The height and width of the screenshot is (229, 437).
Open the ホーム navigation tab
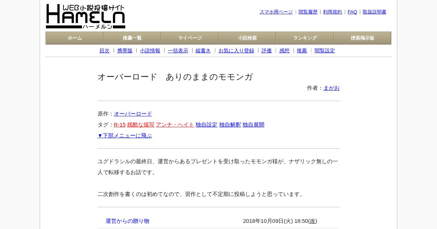(x=75, y=38)
